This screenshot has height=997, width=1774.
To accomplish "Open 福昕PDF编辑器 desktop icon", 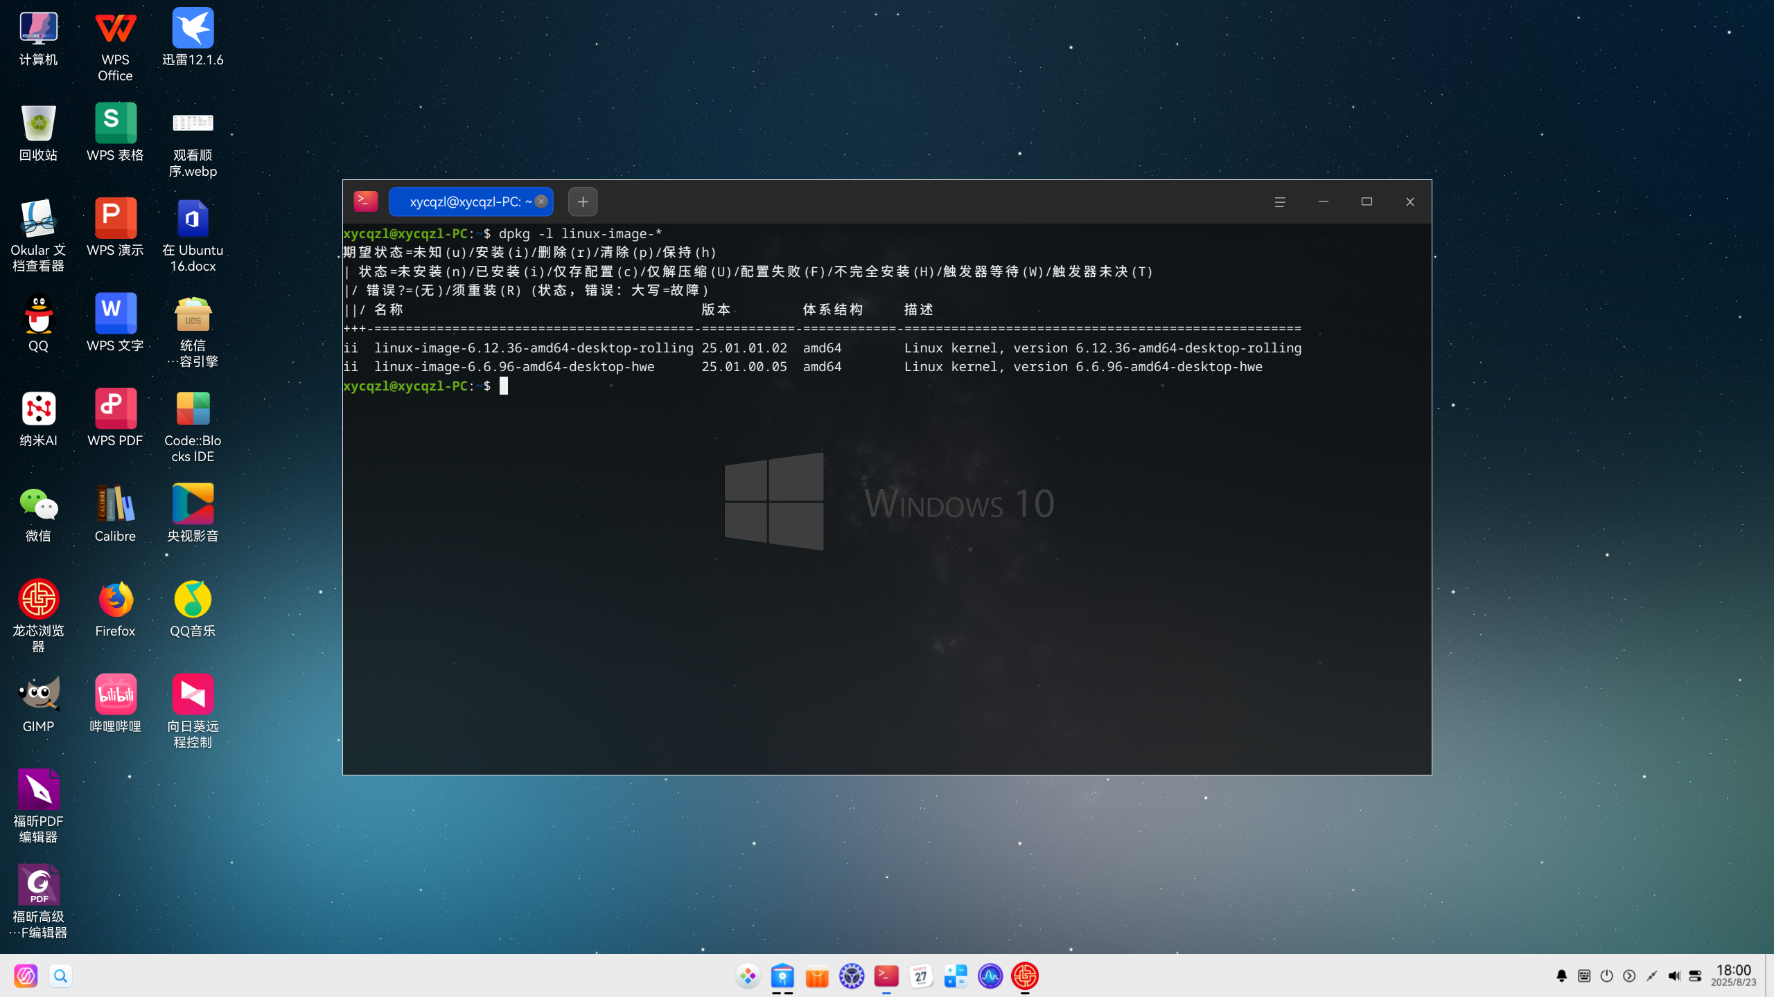I will pyautogui.click(x=38, y=807).
